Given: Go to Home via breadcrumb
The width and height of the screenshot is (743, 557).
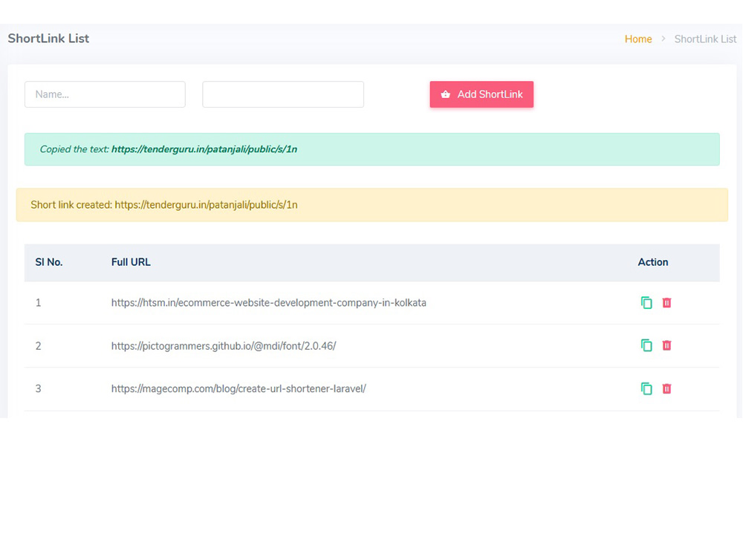Looking at the screenshot, I should click(637, 39).
